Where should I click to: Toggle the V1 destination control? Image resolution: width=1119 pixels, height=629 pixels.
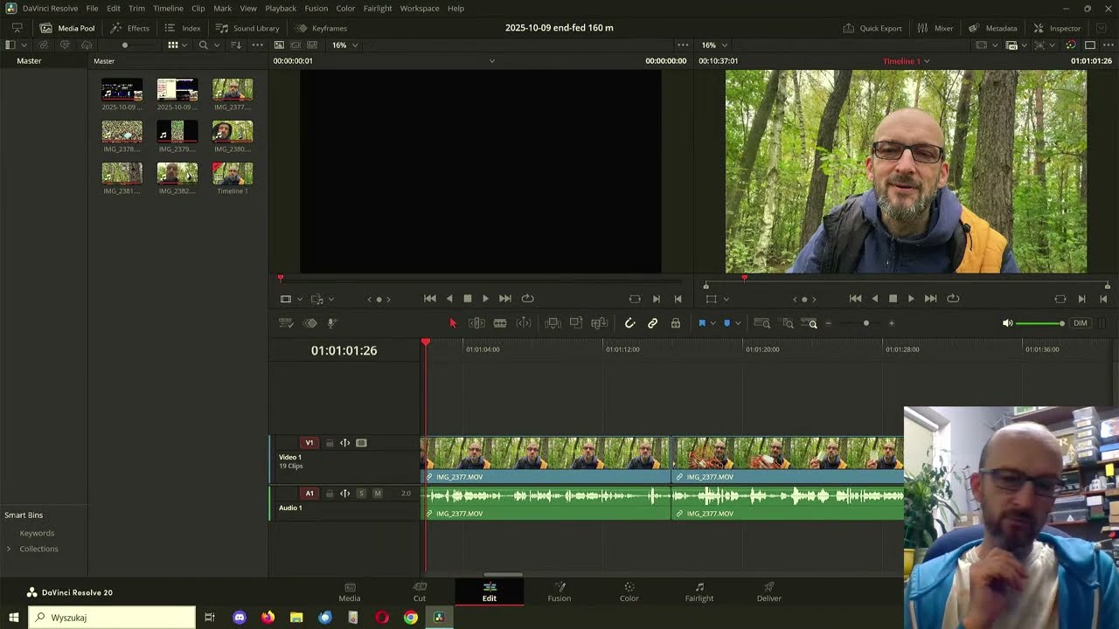(x=309, y=443)
